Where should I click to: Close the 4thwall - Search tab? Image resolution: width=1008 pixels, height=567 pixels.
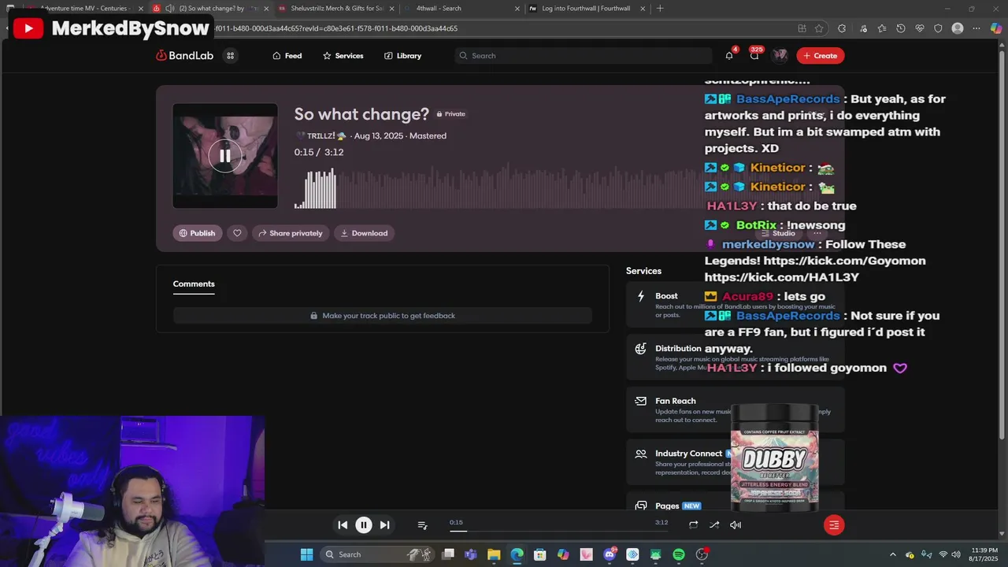(x=517, y=9)
